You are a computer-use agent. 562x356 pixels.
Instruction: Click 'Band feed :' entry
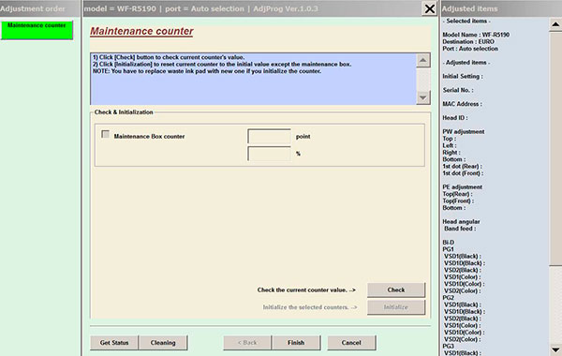tap(460, 229)
